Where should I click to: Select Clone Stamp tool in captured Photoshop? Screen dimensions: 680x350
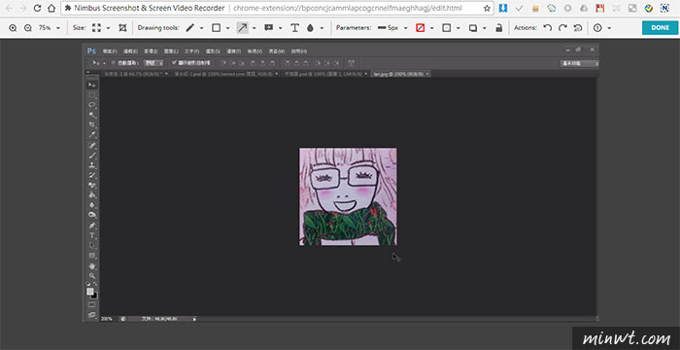coord(92,165)
